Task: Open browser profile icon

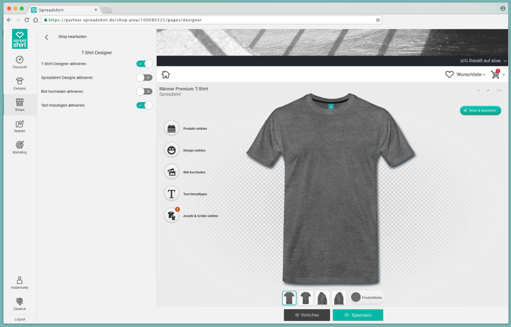Action: point(502,9)
